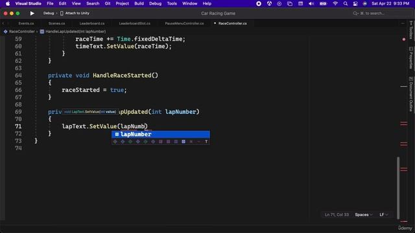The image size is (415, 233).
Task: Click the fixedDeltaTime property on line 59
Action: pyautogui.click(x=158, y=39)
